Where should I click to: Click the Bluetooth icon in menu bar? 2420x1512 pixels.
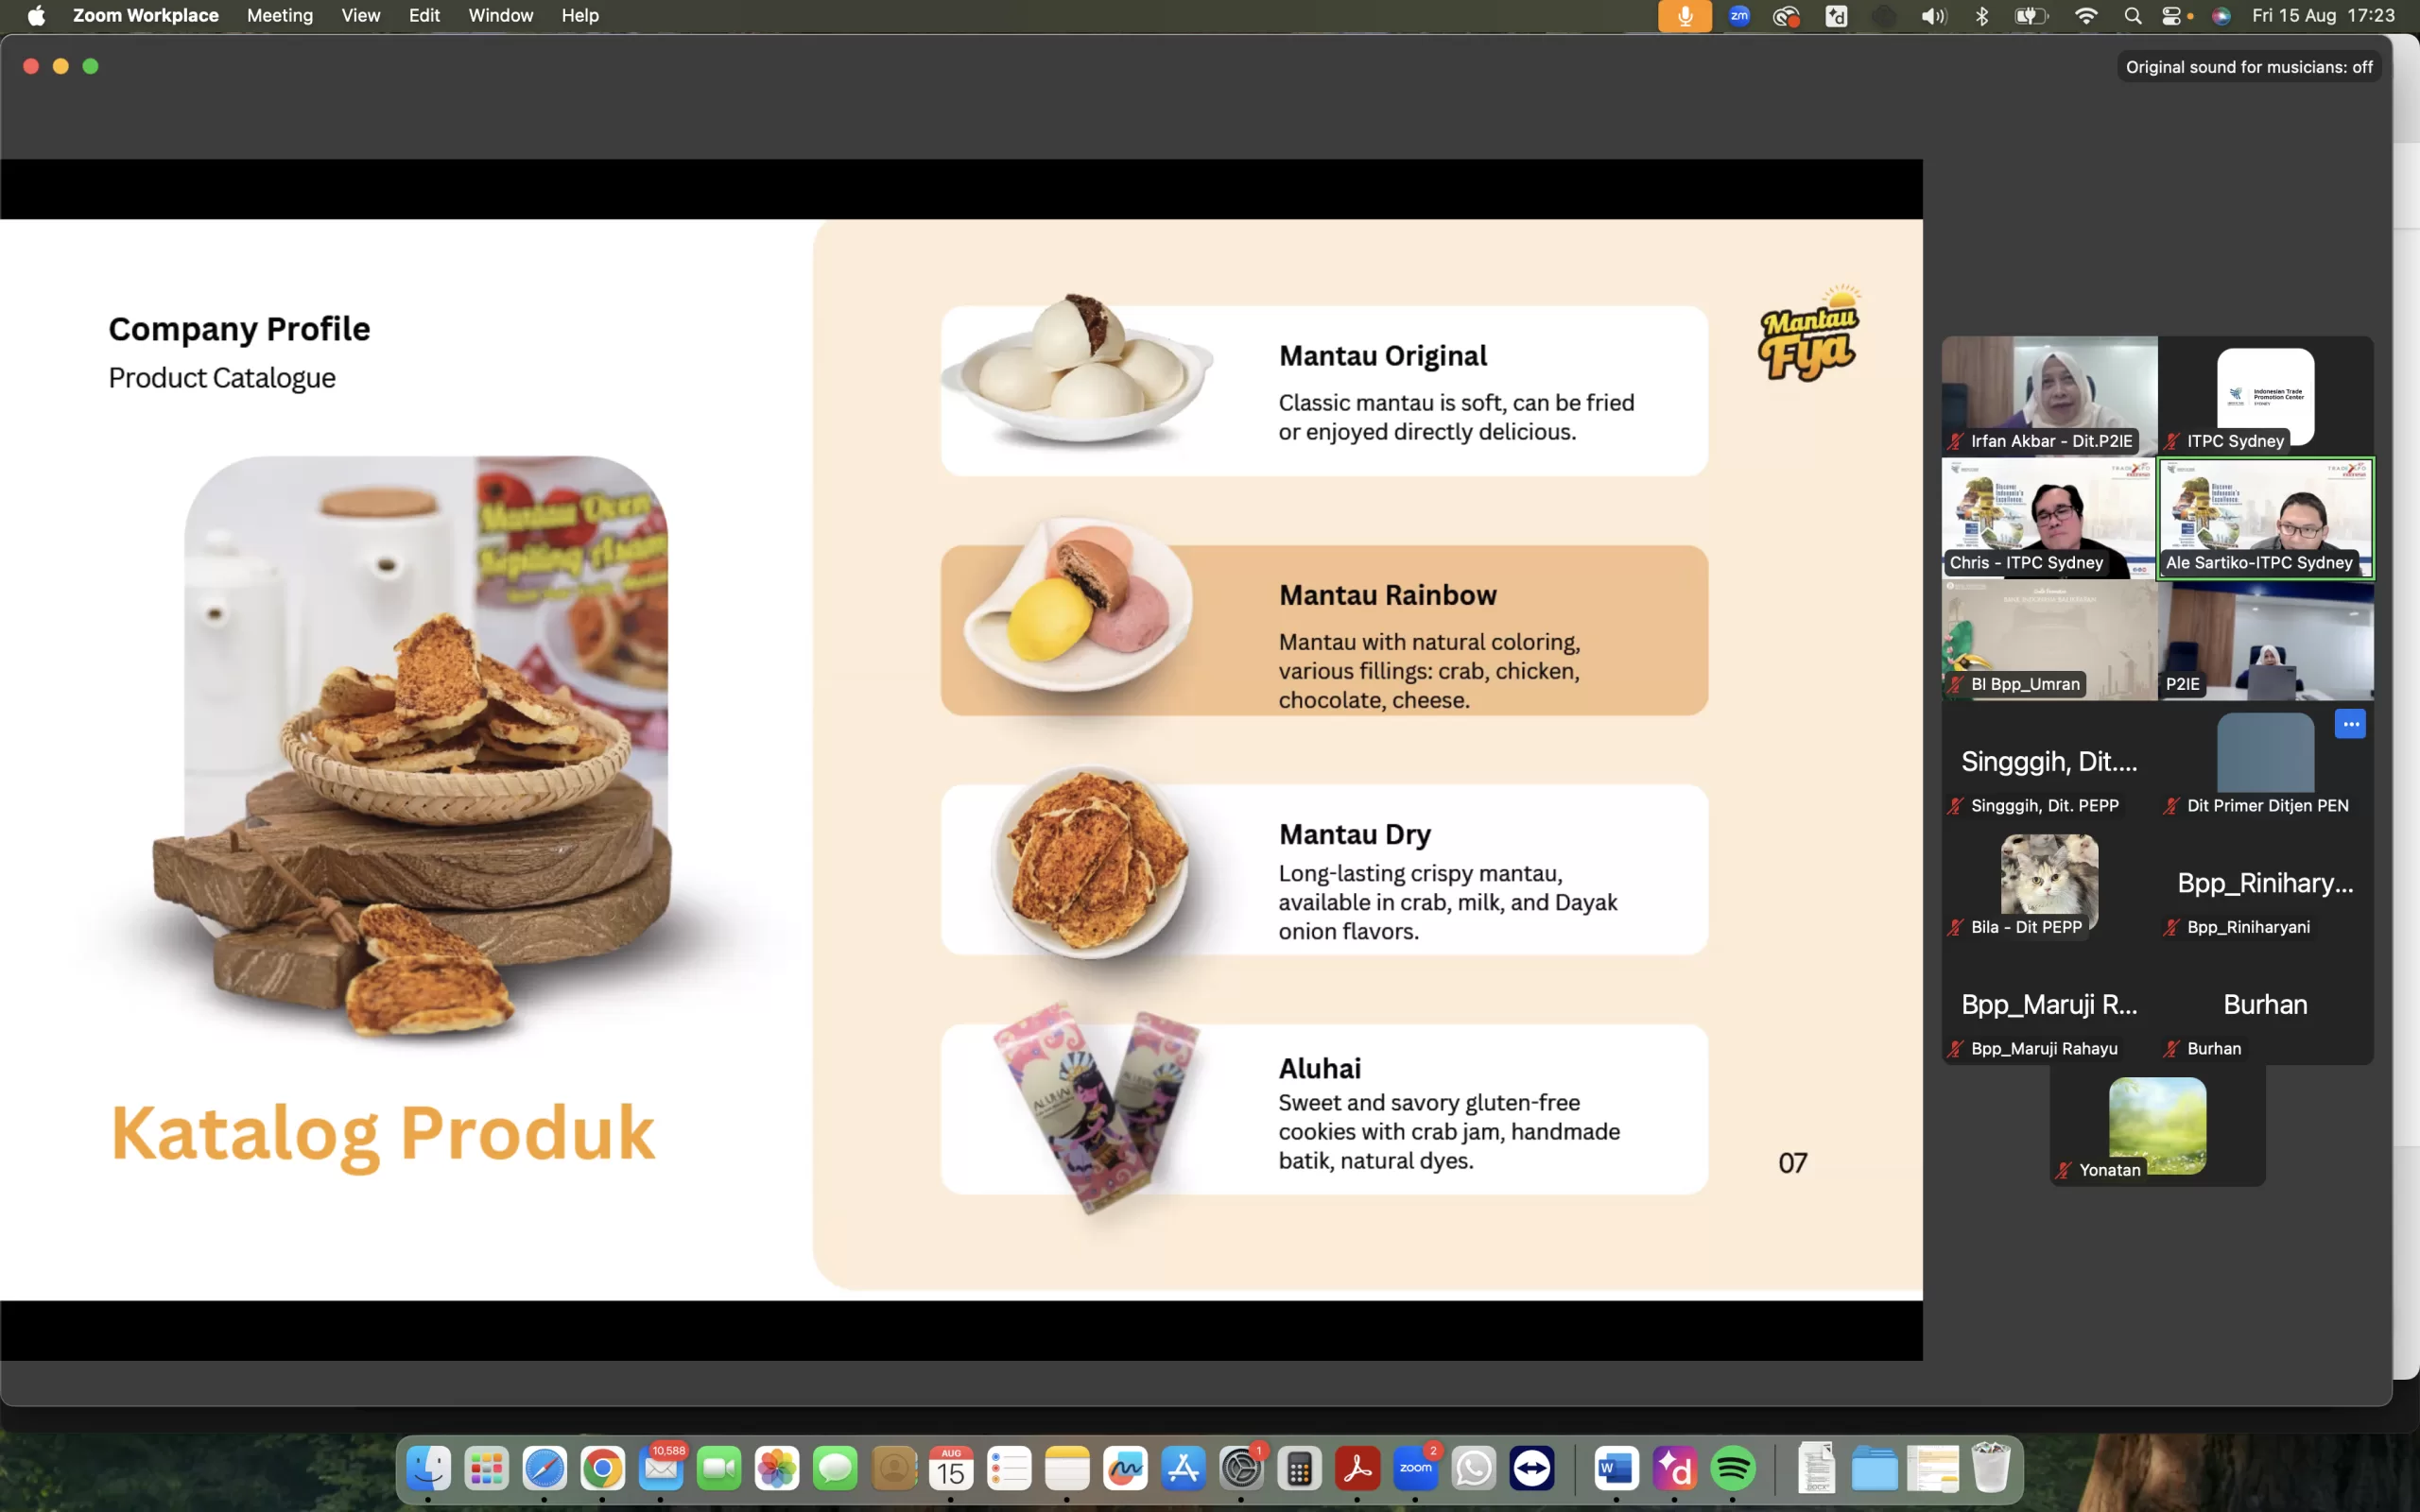(x=1982, y=16)
